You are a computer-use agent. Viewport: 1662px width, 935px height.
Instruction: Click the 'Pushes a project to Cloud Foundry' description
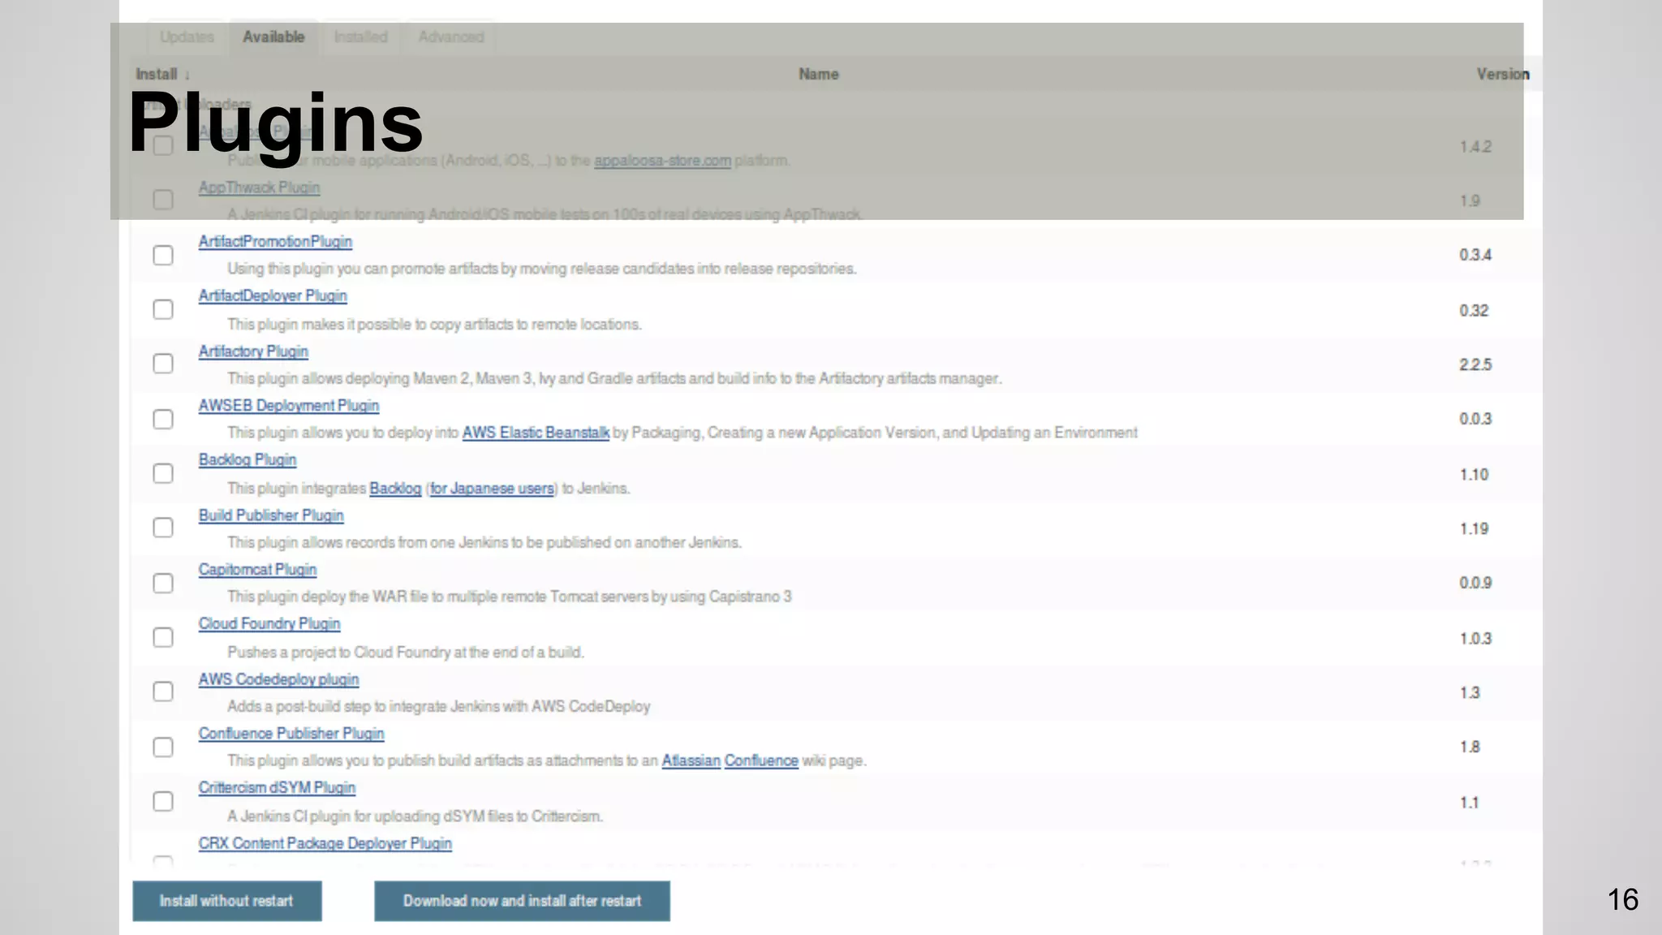405,653
